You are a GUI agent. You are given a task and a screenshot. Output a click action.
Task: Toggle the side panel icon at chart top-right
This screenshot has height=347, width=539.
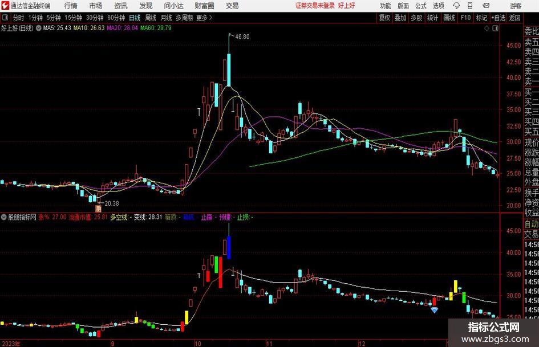point(495,28)
